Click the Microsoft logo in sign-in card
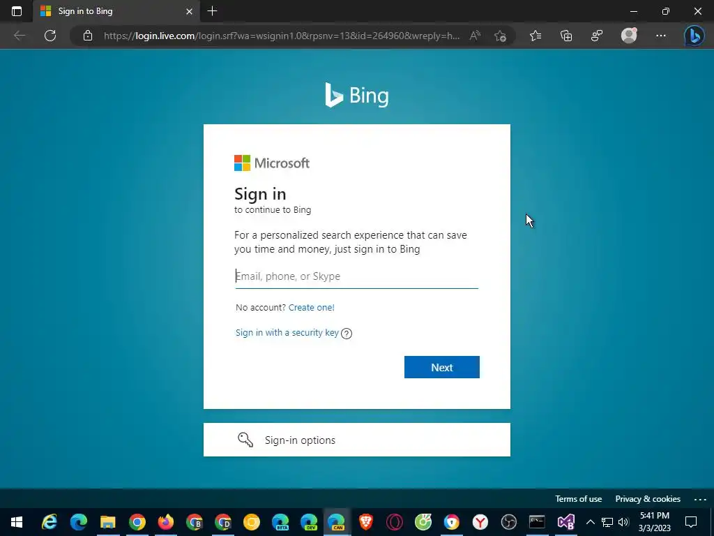Viewport: 714px width, 536px height. tap(272, 163)
